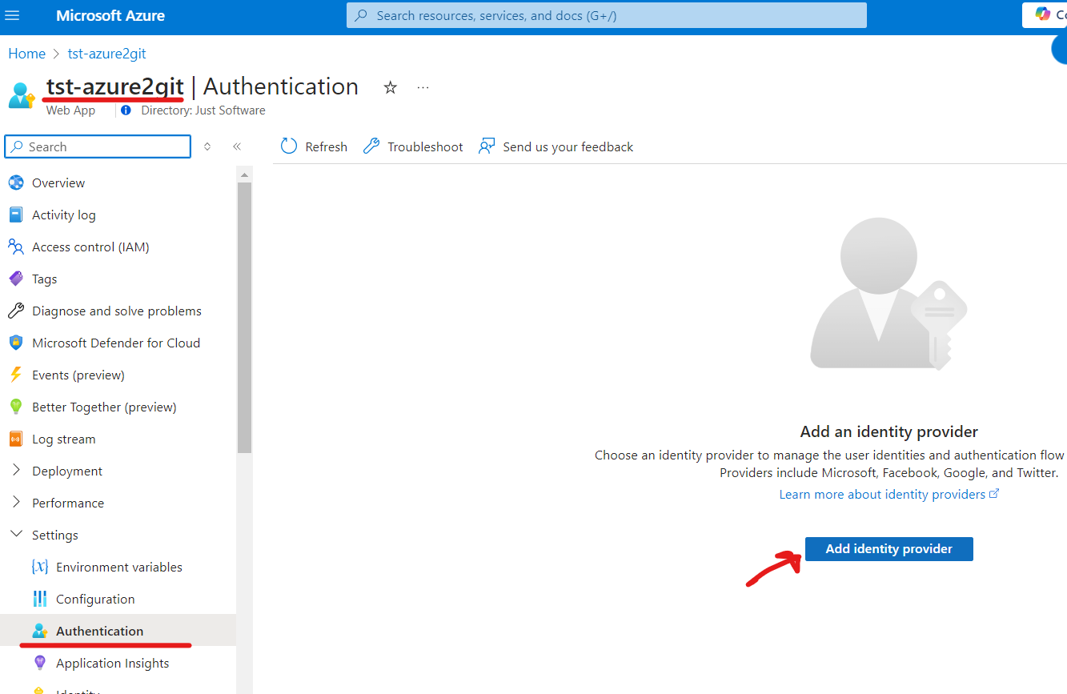
Task: Expand the Deployment section
Action: (14, 471)
